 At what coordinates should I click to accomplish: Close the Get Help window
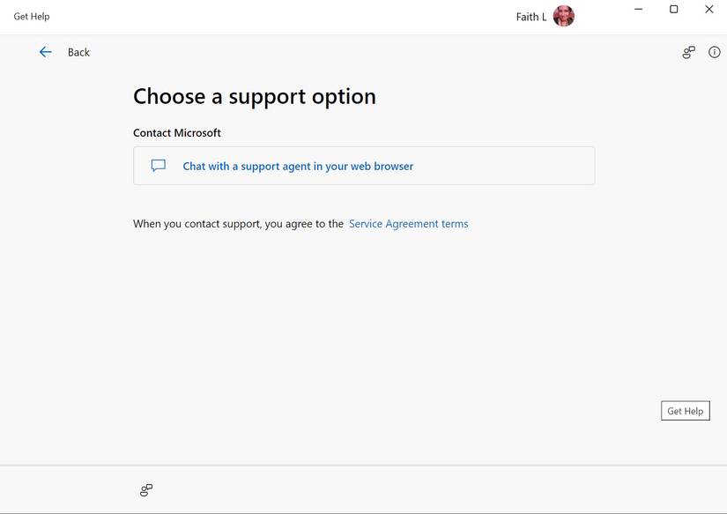(x=709, y=10)
